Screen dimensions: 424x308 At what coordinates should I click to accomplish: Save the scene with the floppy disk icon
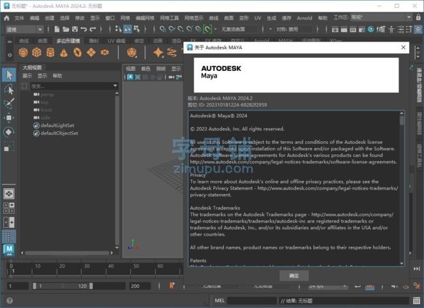coord(74,29)
